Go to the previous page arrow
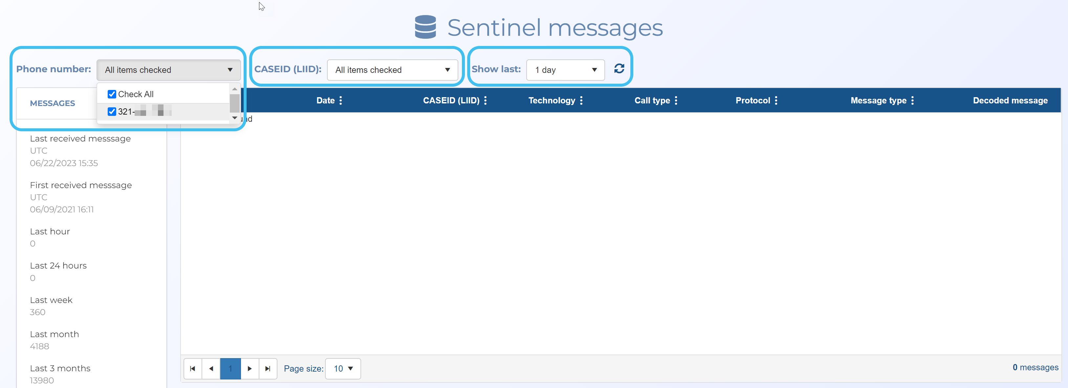The width and height of the screenshot is (1068, 388). 211,369
